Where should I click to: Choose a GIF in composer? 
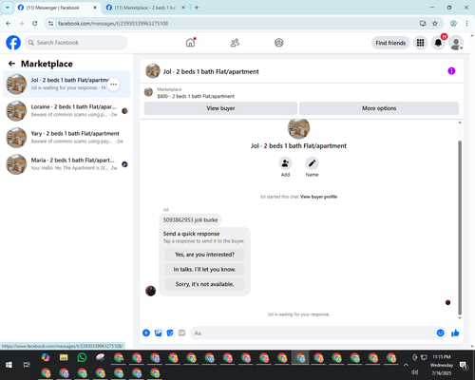point(181,332)
